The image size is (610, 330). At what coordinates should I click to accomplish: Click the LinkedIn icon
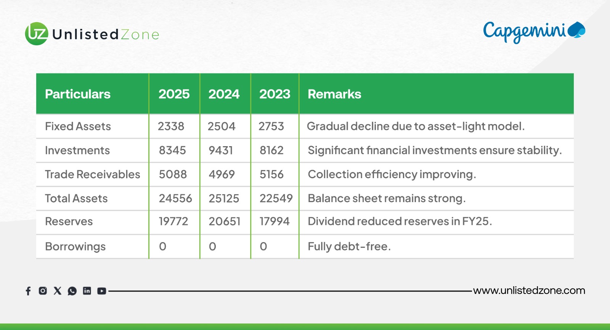coord(87,291)
